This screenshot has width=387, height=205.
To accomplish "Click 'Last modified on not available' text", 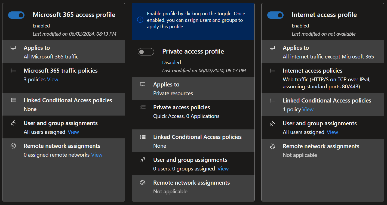I will point(324,34).
